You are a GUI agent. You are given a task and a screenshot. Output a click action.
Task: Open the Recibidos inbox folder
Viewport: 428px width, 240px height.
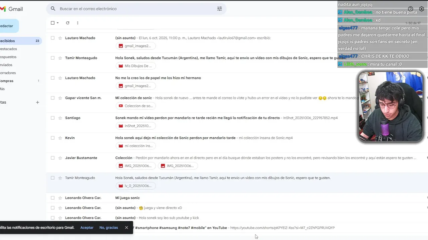tap(20, 41)
